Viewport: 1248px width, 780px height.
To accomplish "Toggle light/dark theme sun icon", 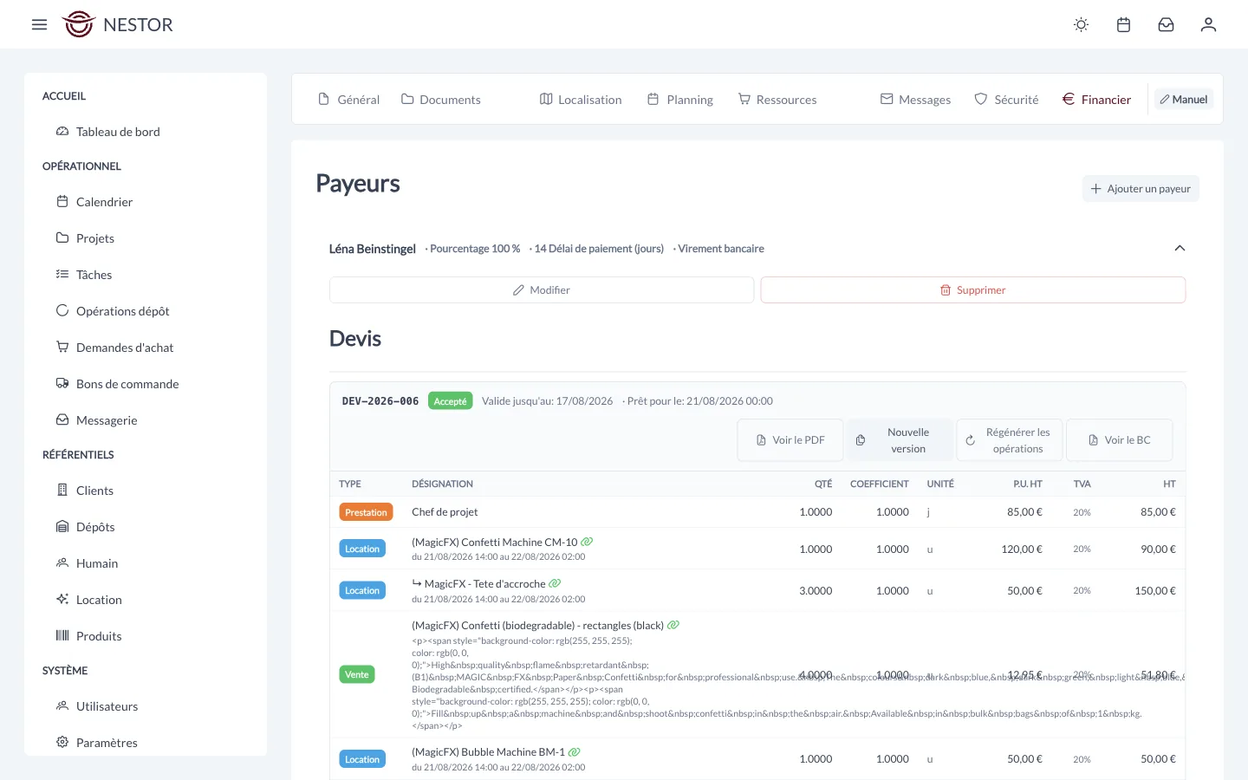I will click(x=1081, y=24).
